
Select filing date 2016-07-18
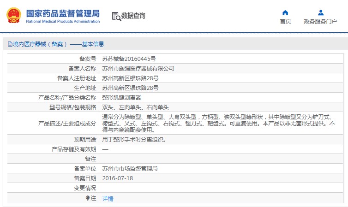(x=117, y=178)
